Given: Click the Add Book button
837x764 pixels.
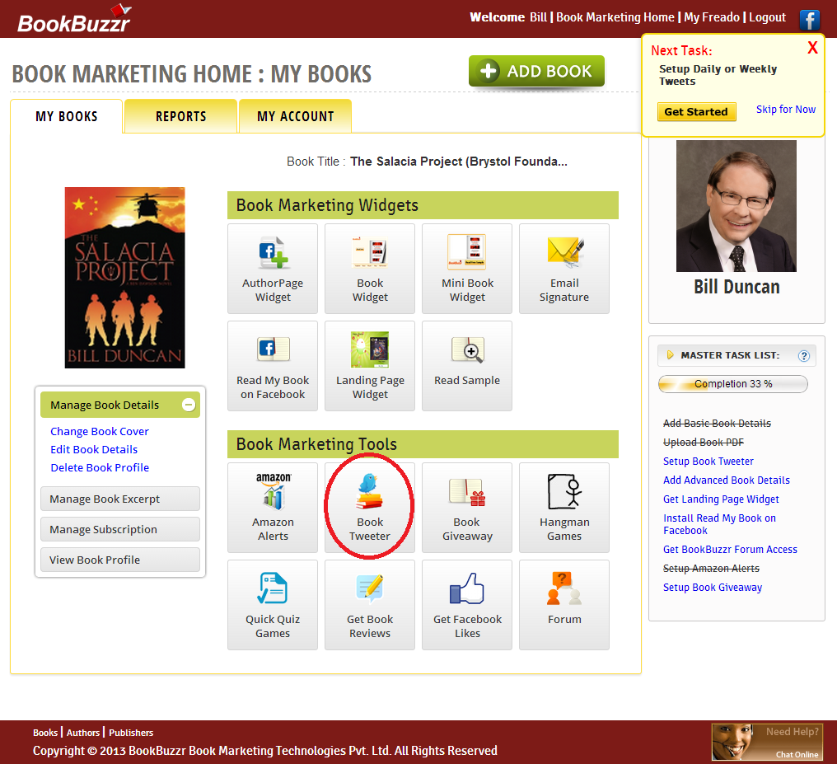Looking at the screenshot, I should [536, 71].
